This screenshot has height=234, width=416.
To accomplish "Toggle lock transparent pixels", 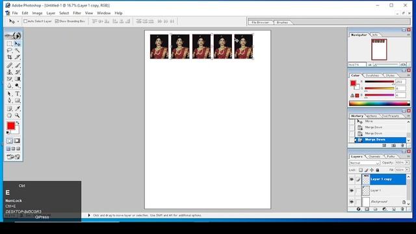I will coord(361,170).
